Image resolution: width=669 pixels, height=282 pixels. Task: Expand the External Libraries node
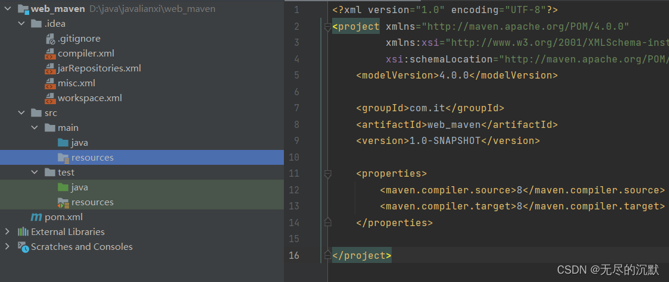click(x=7, y=231)
